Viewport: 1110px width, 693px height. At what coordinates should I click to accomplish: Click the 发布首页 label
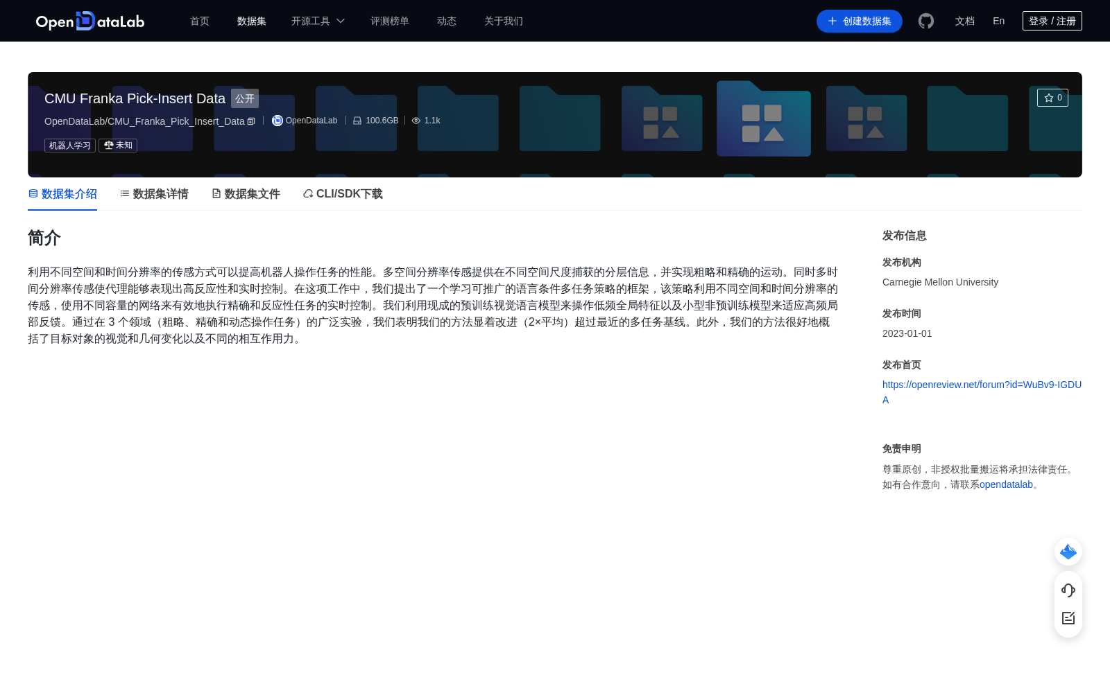(902, 365)
